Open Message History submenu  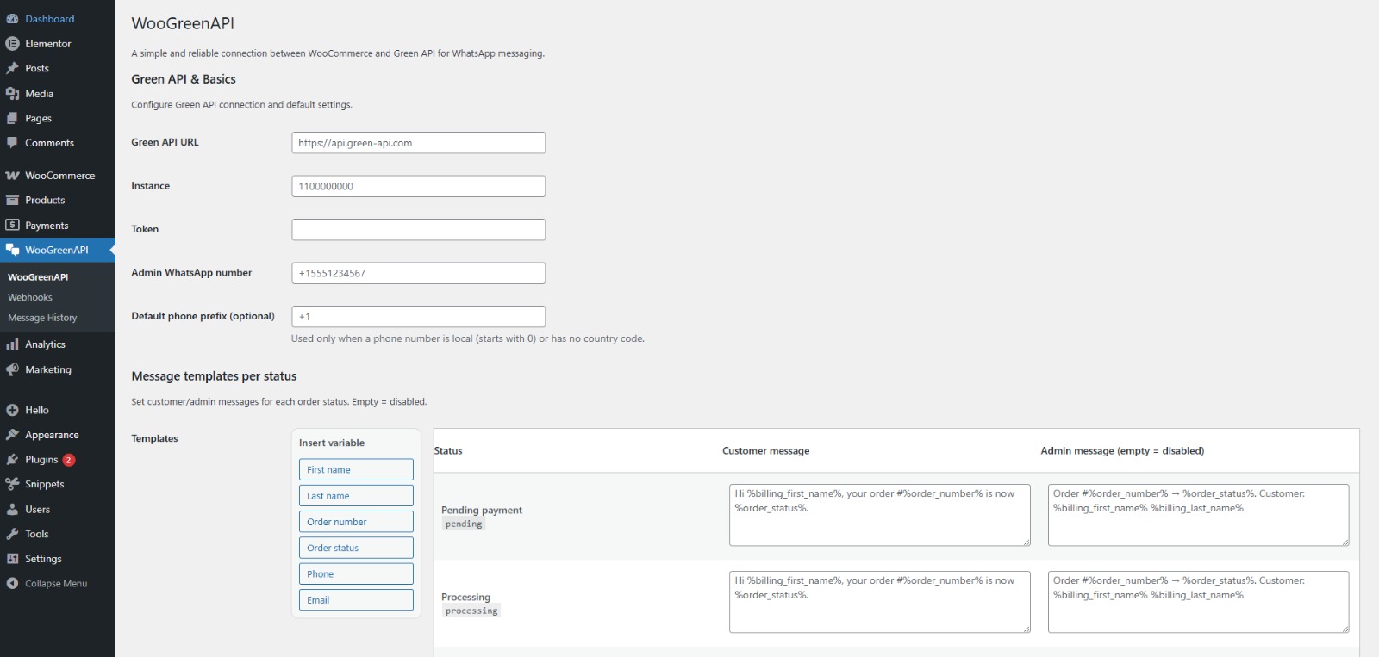tap(42, 318)
